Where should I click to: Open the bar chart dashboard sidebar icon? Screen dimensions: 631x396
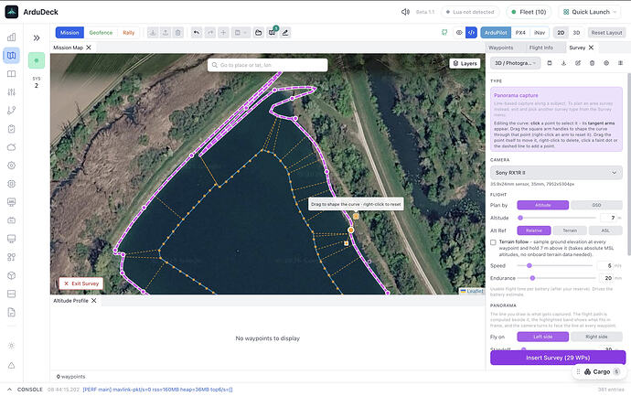click(11, 37)
